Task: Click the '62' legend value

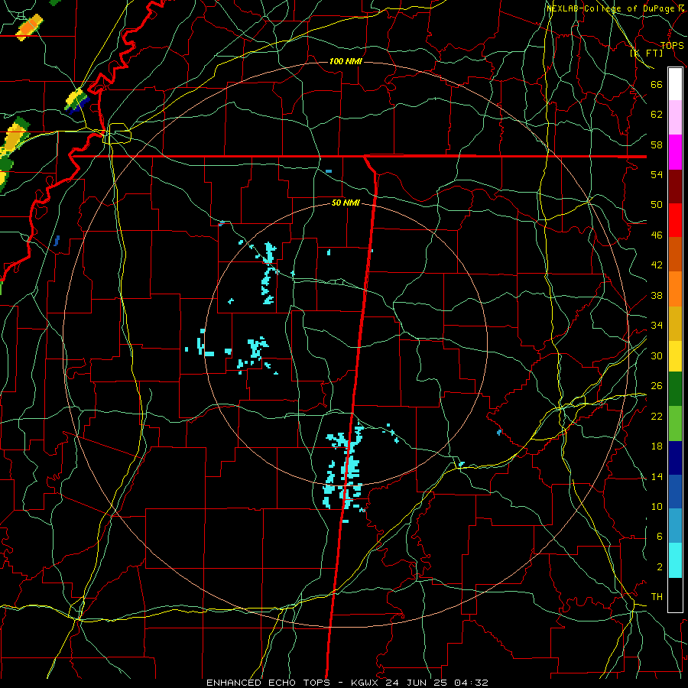Action: coord(657,115)
